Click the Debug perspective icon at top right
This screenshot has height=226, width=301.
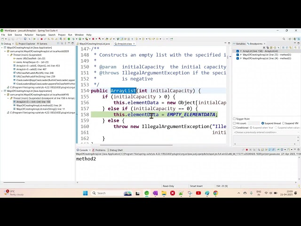(x=299, y=39)
